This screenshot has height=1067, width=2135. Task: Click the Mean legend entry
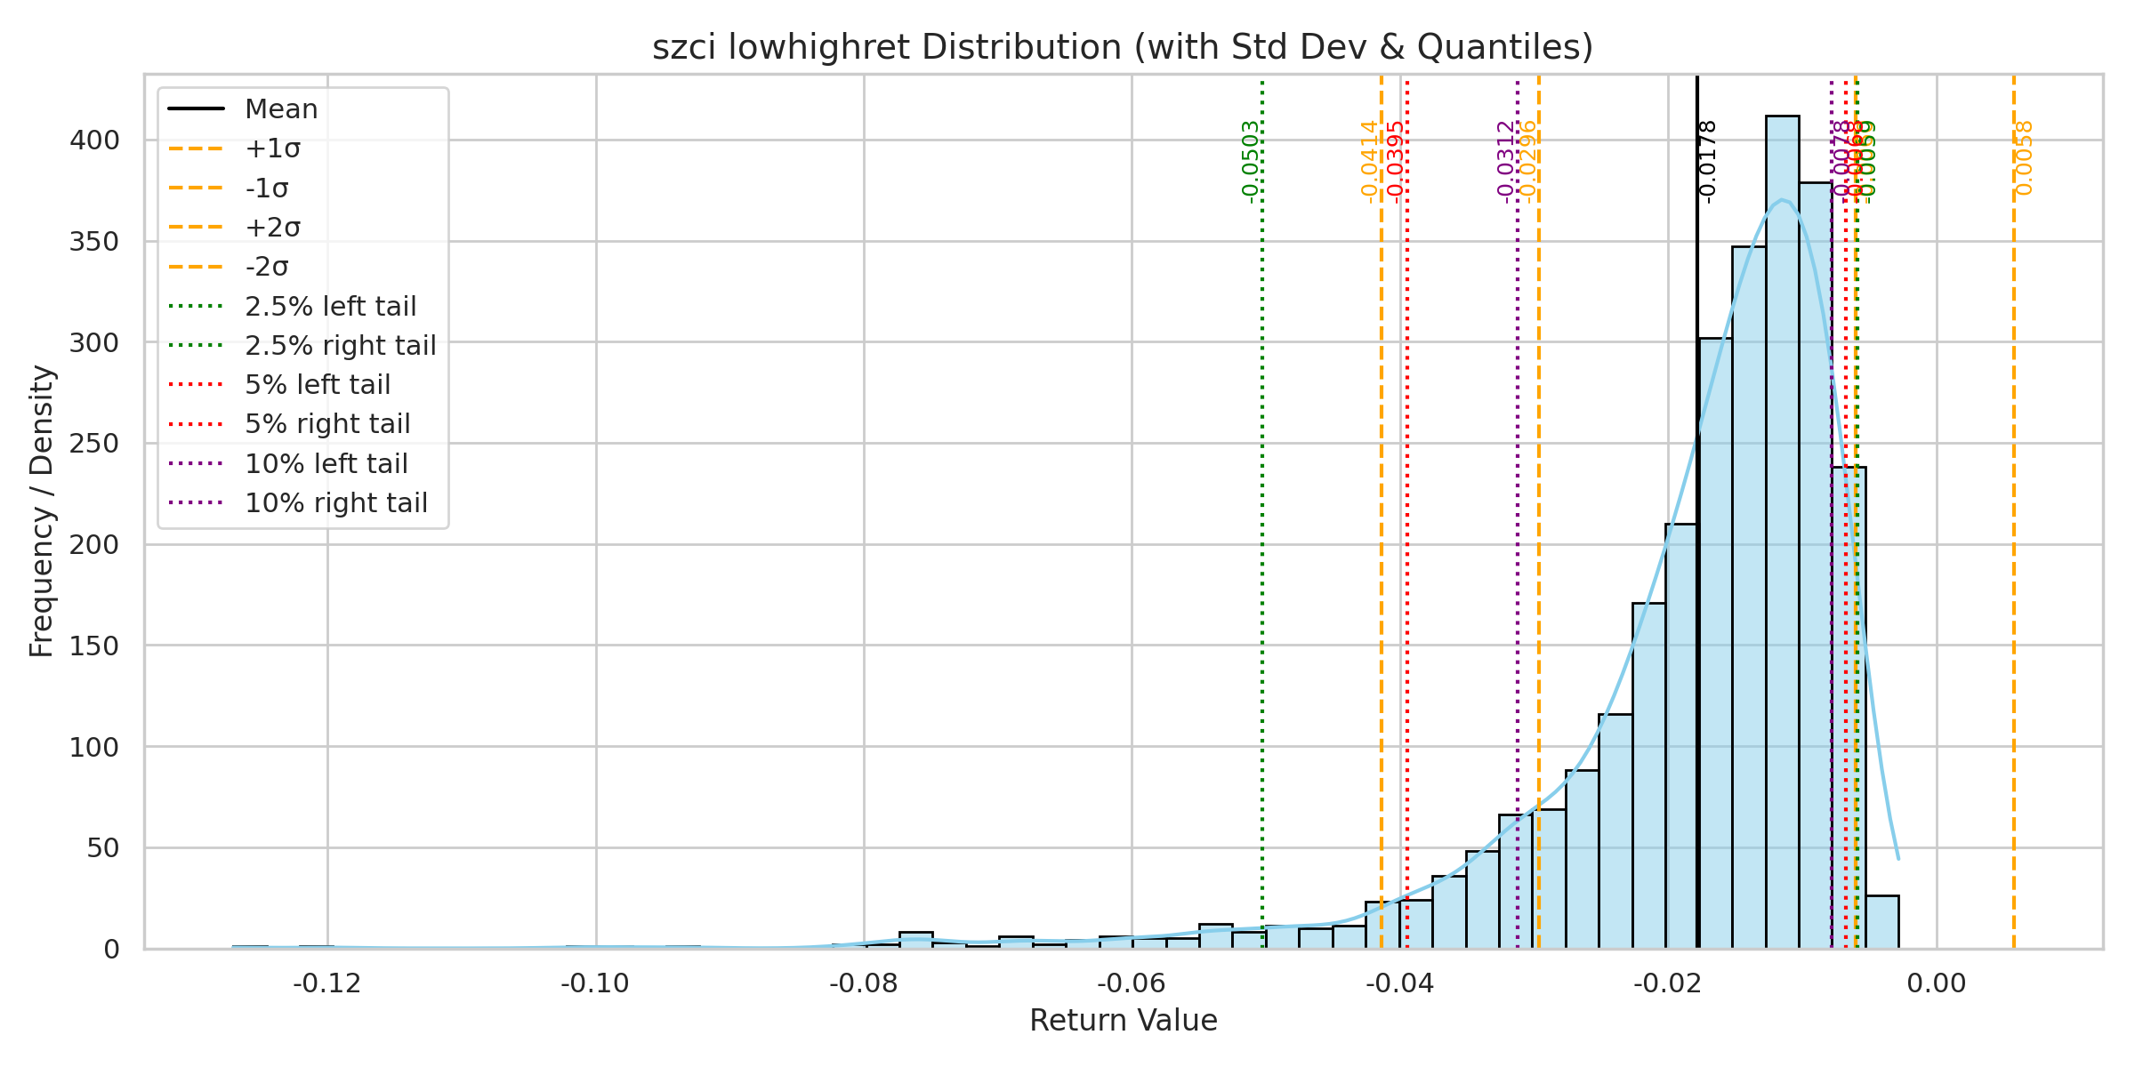coord(280,109)
